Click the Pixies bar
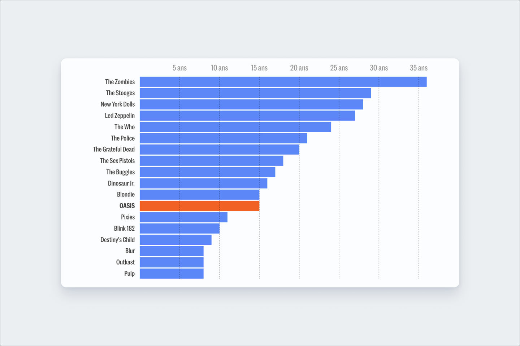The height and width of the screenshot is (346, 520). [x=183, y=217]
